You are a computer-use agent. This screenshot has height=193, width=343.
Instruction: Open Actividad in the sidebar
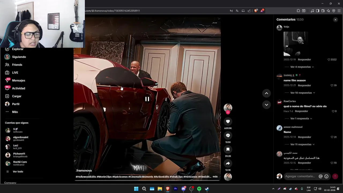(x=15, y=88)
